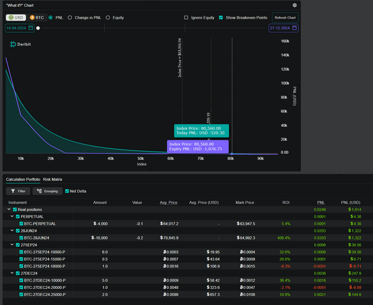Toggle the Net Delta checkbox
373x305 pixels.
[67, 191]
